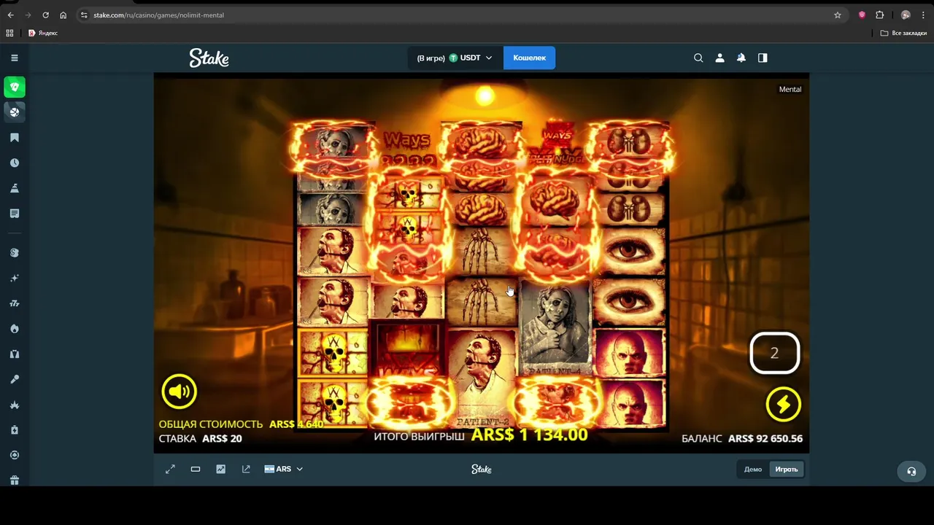This screenshot has height=525, width=934.
Task: Open game shows microphone icon
Action: click(15, 379)
